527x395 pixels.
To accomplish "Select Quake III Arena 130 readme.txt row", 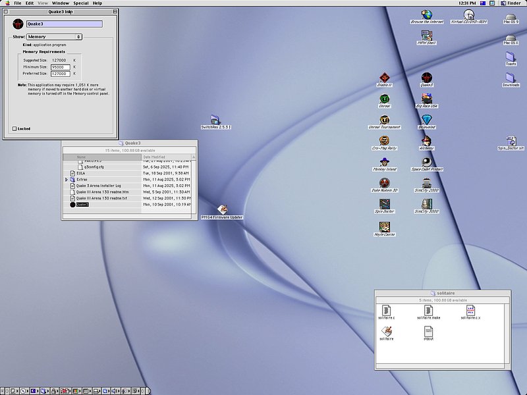I will 127,198.
